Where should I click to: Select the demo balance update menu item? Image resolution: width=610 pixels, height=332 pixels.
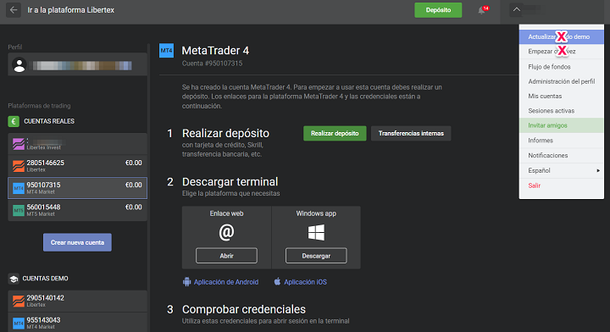[x=562, y=36]
